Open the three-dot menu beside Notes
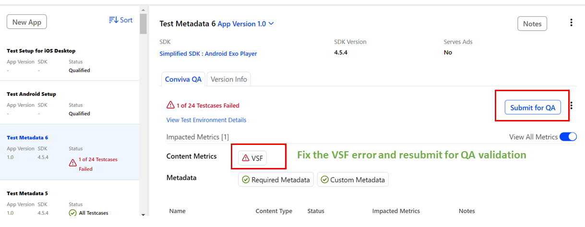This screenshot has width=585, height=227. click(571, 23)
